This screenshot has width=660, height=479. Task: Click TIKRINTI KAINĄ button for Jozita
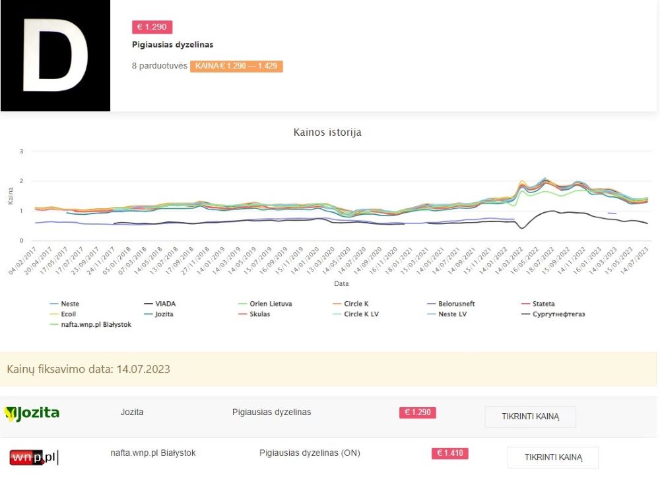[531, 416]
